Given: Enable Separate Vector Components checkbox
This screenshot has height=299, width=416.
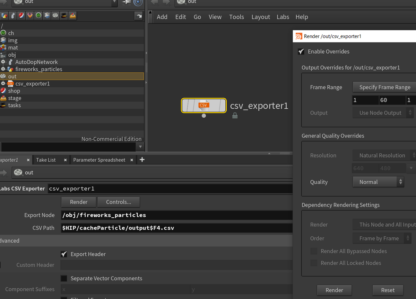Looking at the screenshot, I should (x=64, y=278).
